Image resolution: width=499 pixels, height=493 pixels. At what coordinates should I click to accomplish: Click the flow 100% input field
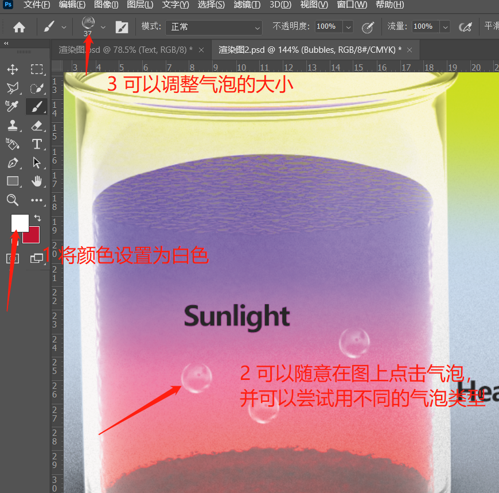coord(426,27)
